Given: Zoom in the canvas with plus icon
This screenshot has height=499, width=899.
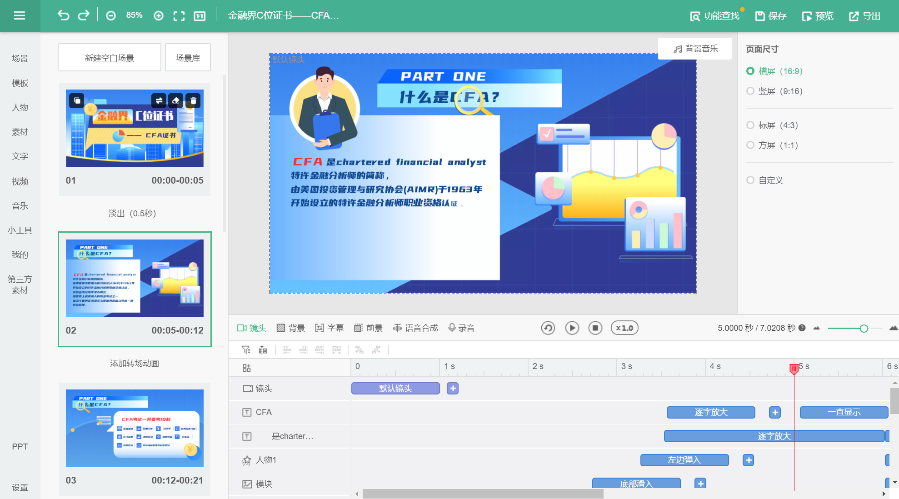Looking at the screenshot, I should click(159, 16).
